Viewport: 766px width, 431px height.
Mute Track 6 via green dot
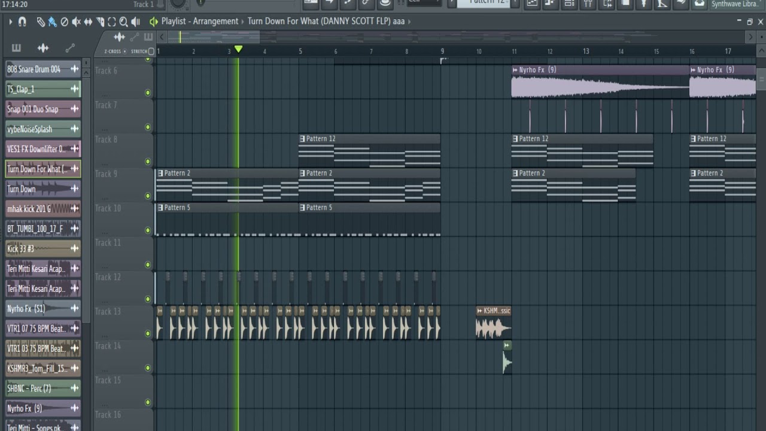pyautogui.click(x=148, y=93)
